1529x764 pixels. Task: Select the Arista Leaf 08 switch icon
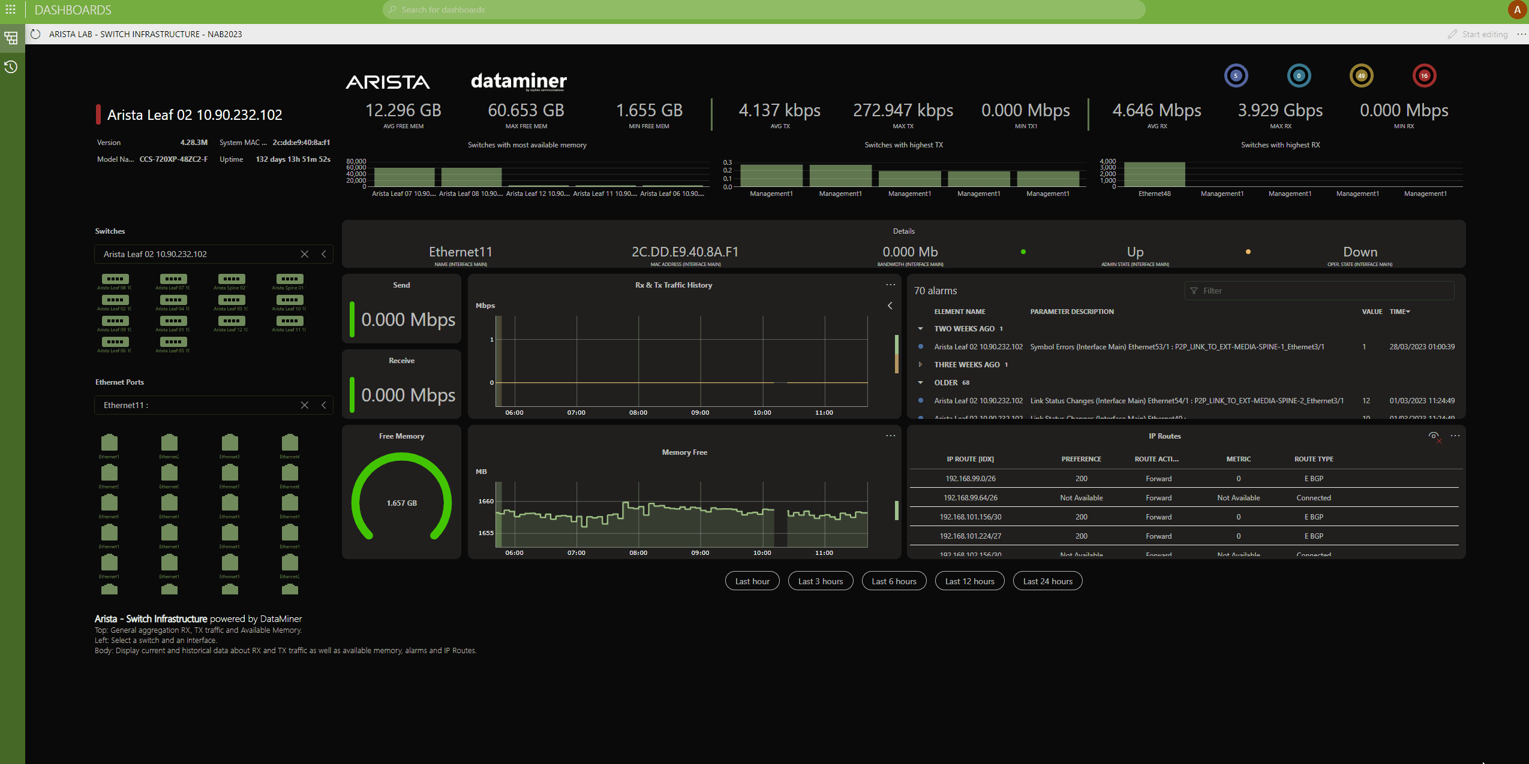tap(115, 279)
